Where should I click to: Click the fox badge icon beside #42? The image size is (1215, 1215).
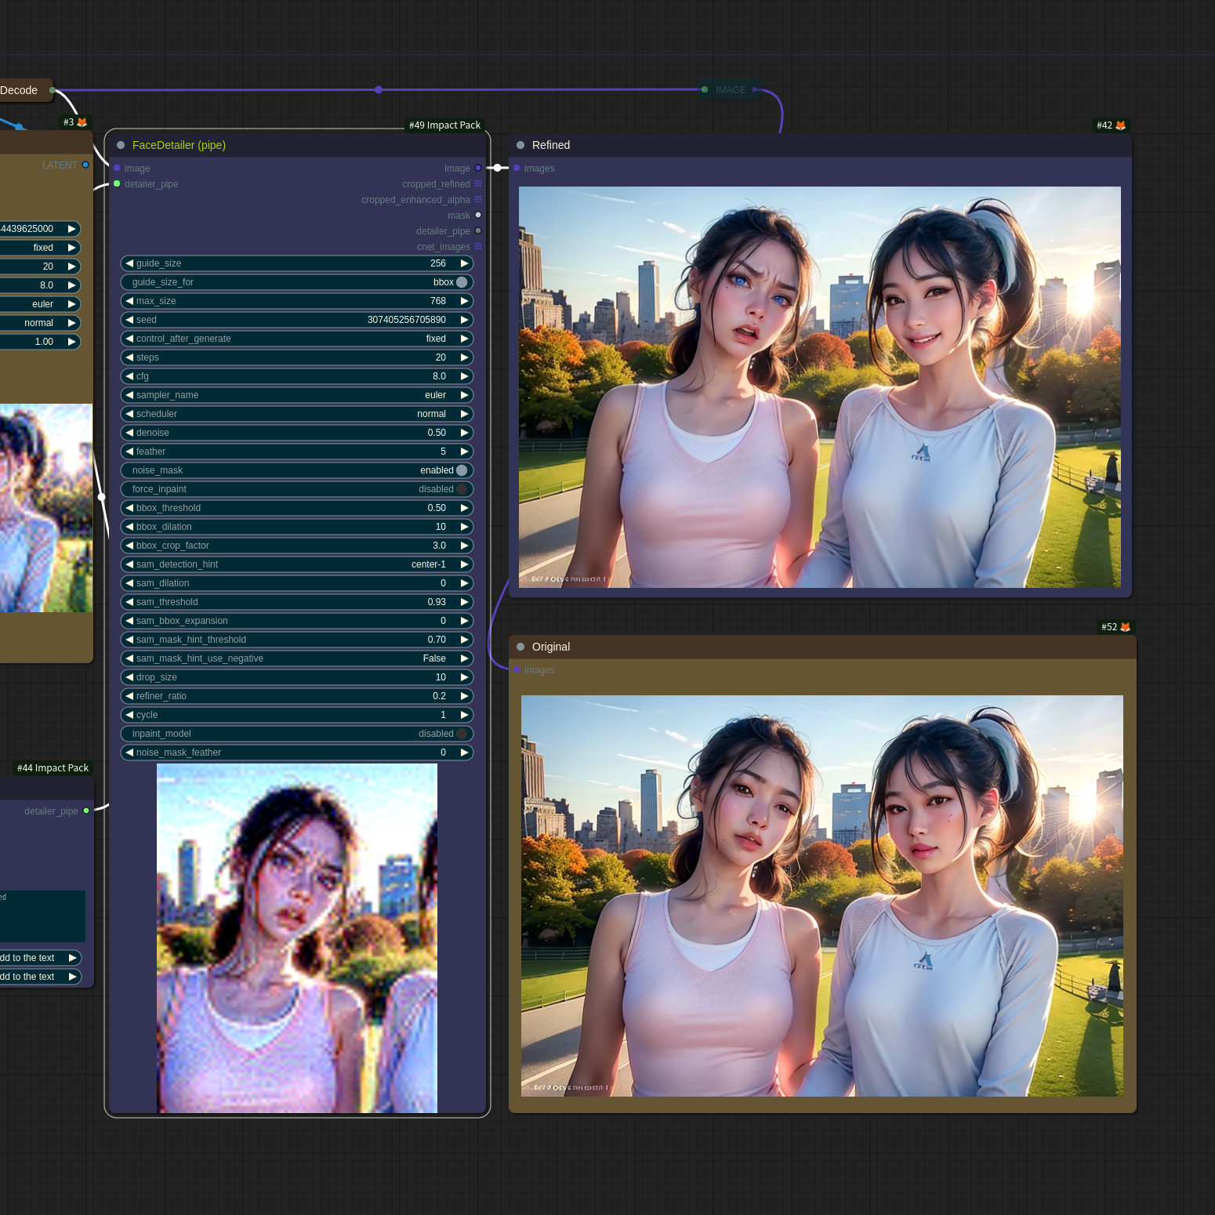pyautogui.click(x=1120, y=125)
